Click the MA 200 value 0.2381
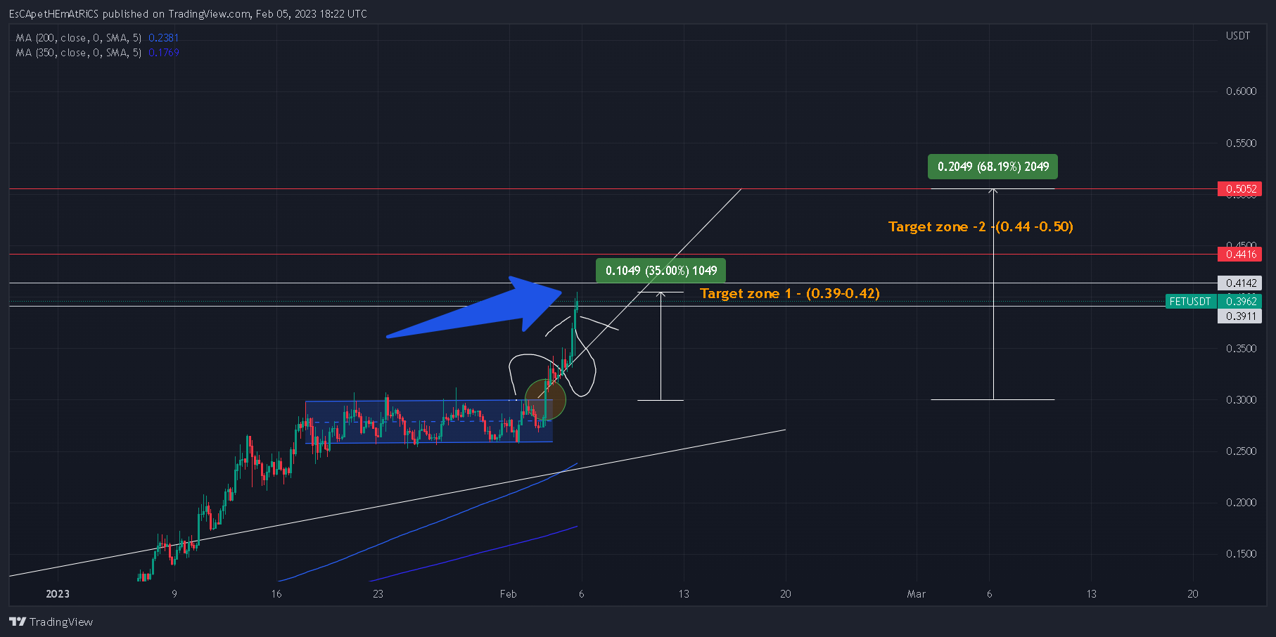 coord(164,38)
